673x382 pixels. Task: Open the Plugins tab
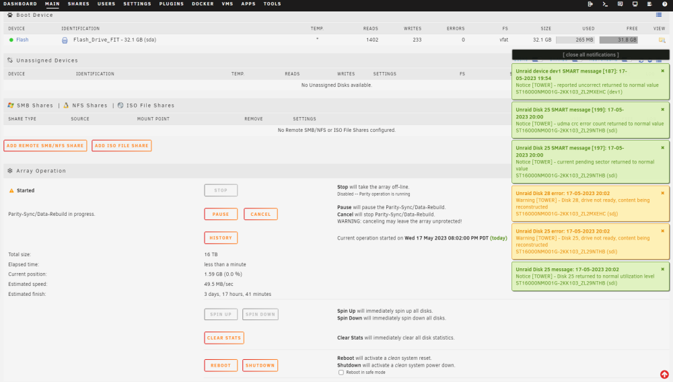pyautogui.click(x=172, y=4)
